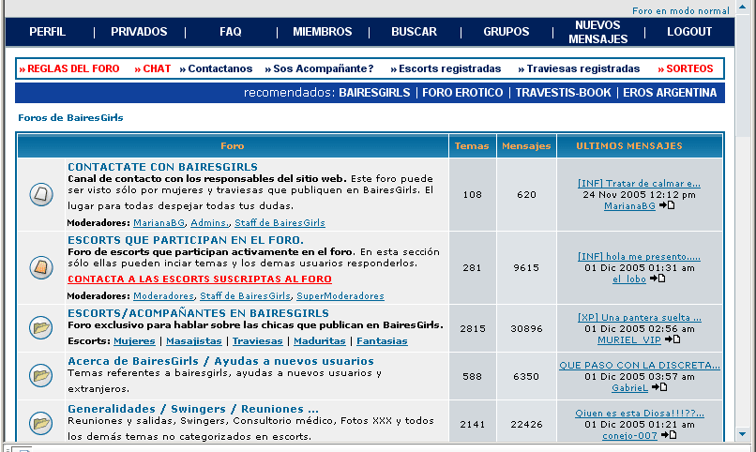Click the folder icon for ESCORTS/ACOMPAÑANTES EN BAIRESGIRLS
This screenshot has height=452, width=756.
point(41,327)
